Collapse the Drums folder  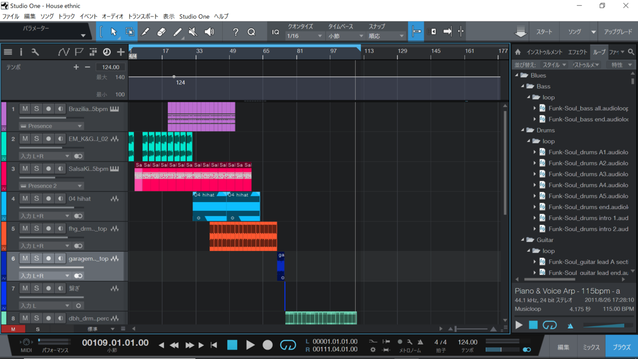(x=523, y=130)
